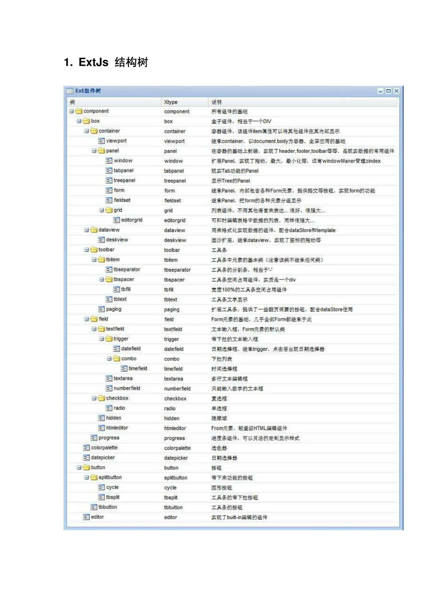Image resolution: width=421 pixels, height=595 pixels.
Task: Select the 'combo' tree row label
Action: 129,359
